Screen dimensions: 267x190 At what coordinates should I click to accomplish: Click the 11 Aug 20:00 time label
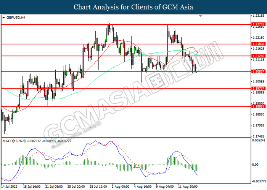coord(188,187)
